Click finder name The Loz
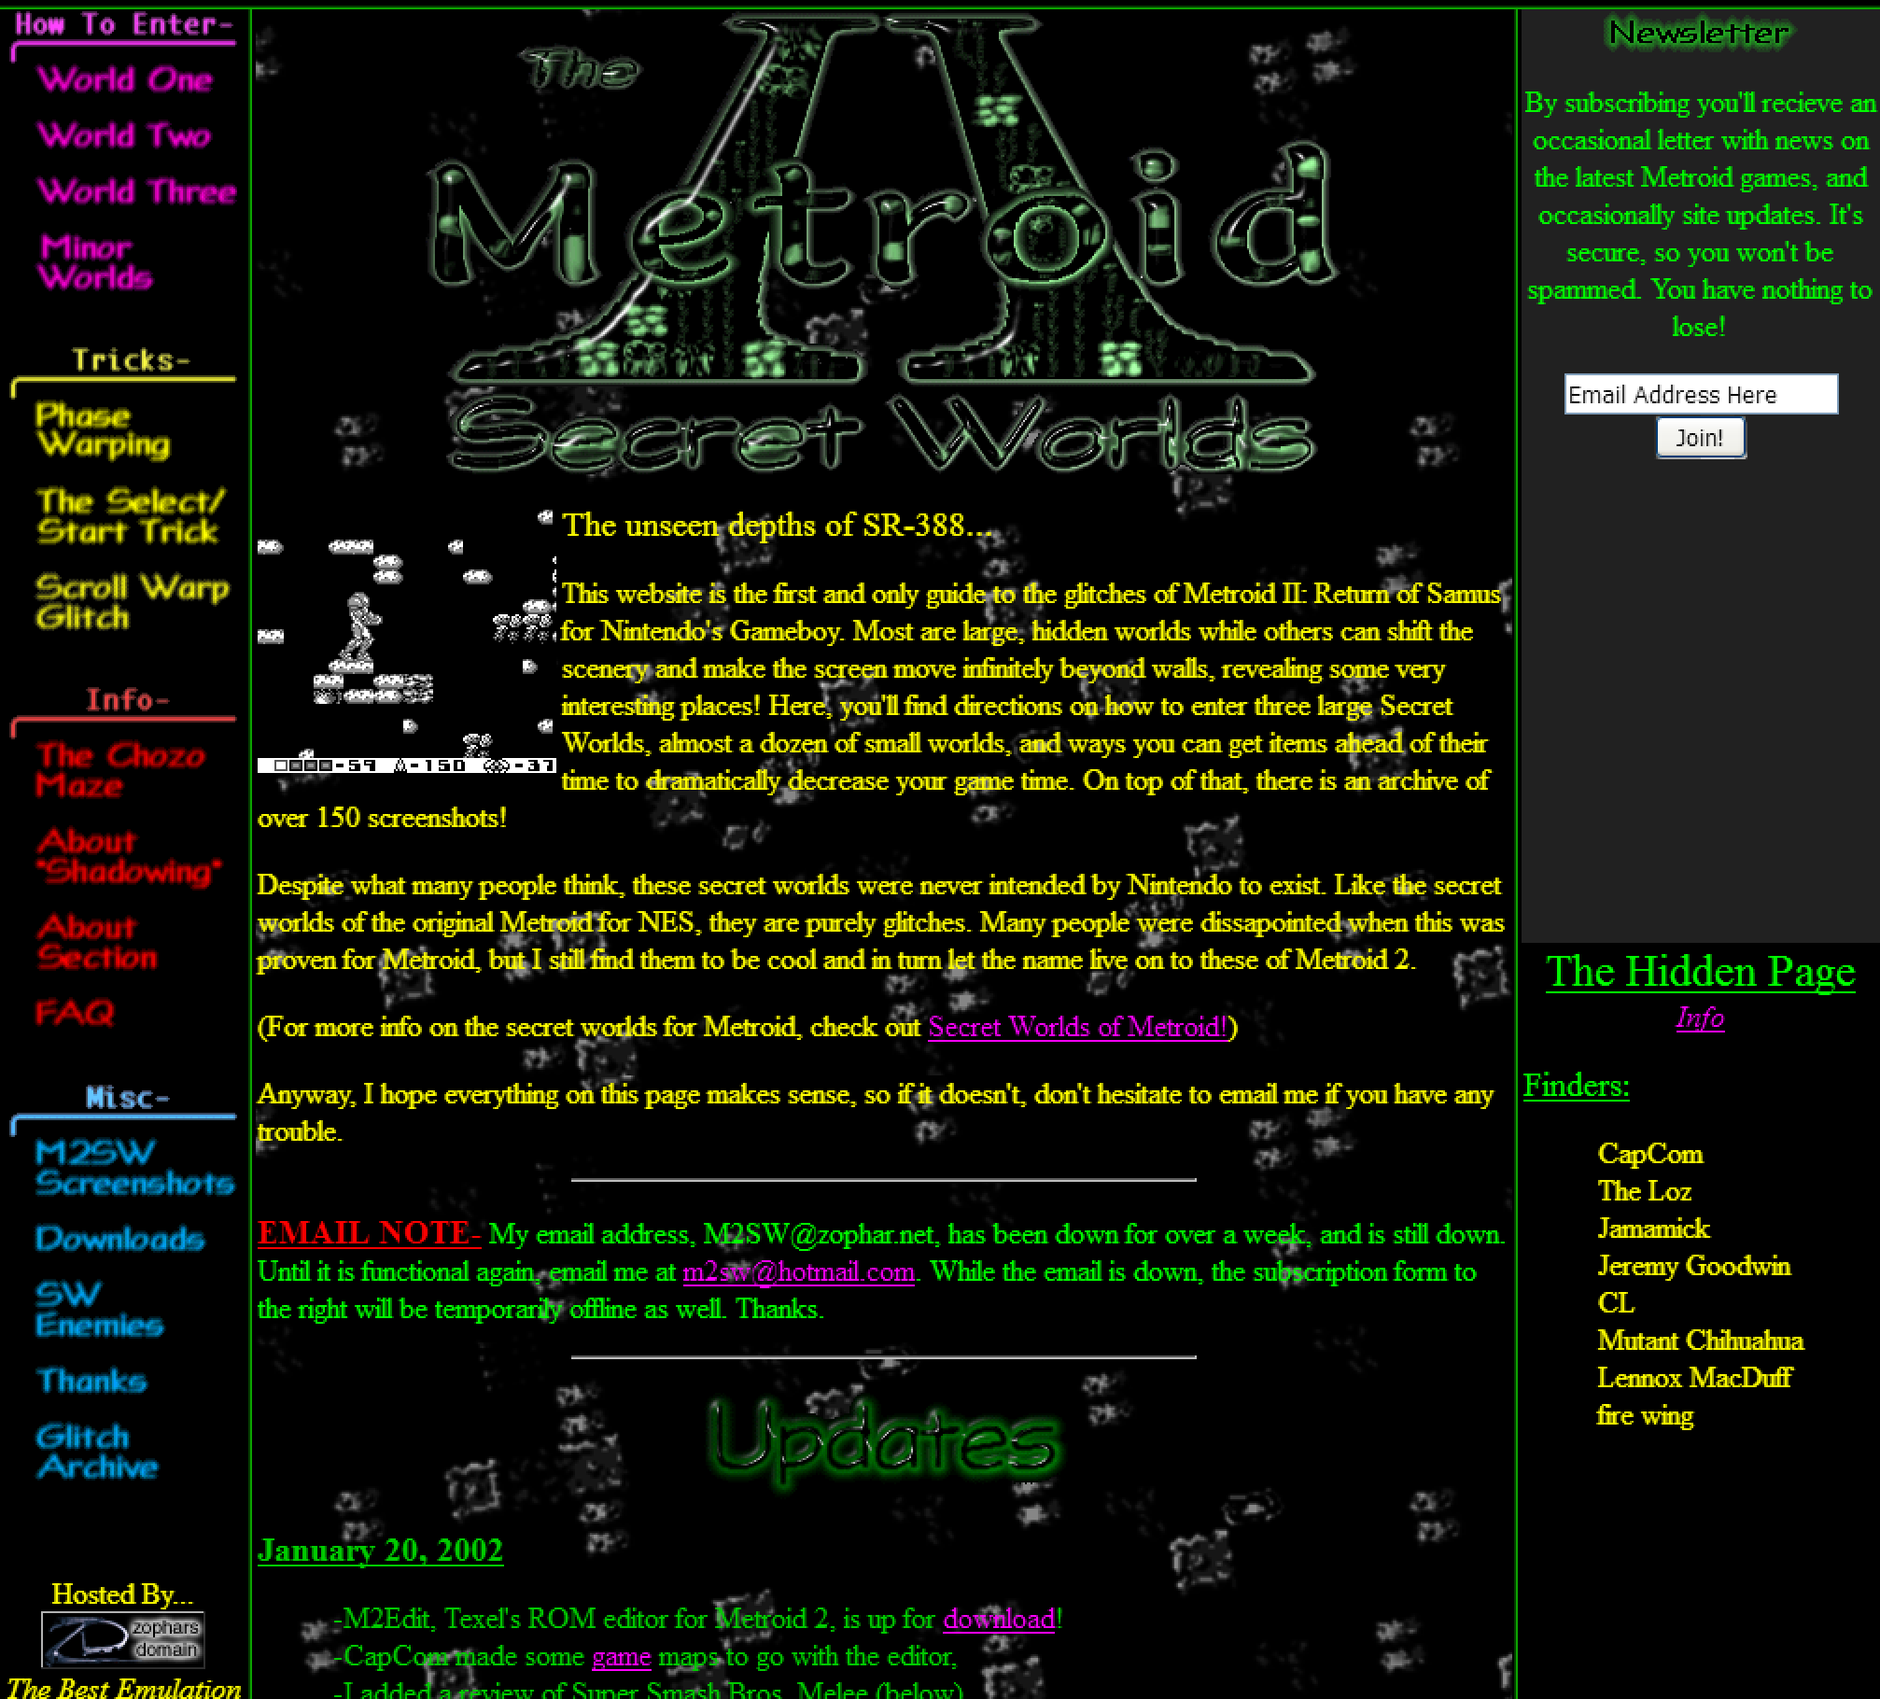This screenshot has height=1699, width=1880. [x=1645, y=1191]
